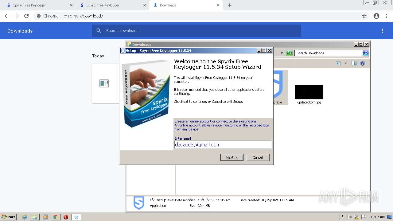Go back in Chrome
The image size is (393, 221).
(7, 16)
